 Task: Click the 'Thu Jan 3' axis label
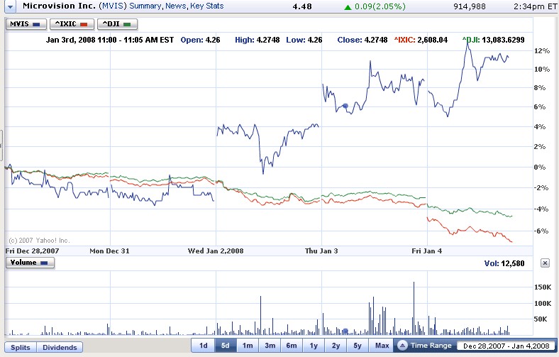[x=321, y=251]
